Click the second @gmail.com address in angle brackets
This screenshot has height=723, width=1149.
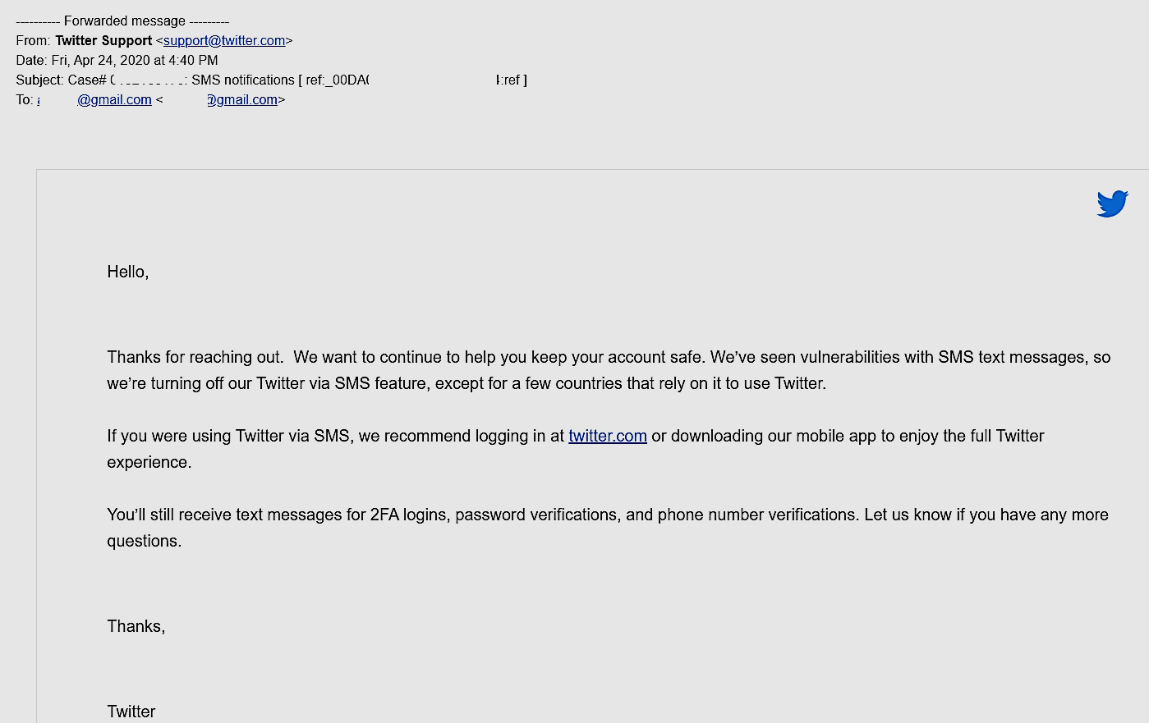[x=242, y=99]
